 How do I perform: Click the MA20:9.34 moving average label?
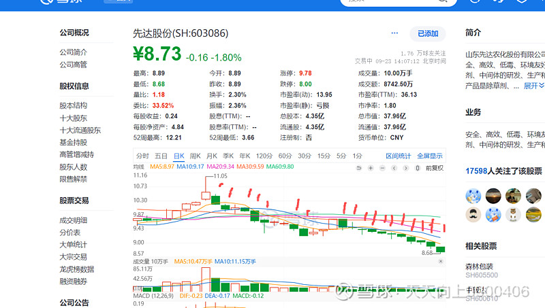220,167
